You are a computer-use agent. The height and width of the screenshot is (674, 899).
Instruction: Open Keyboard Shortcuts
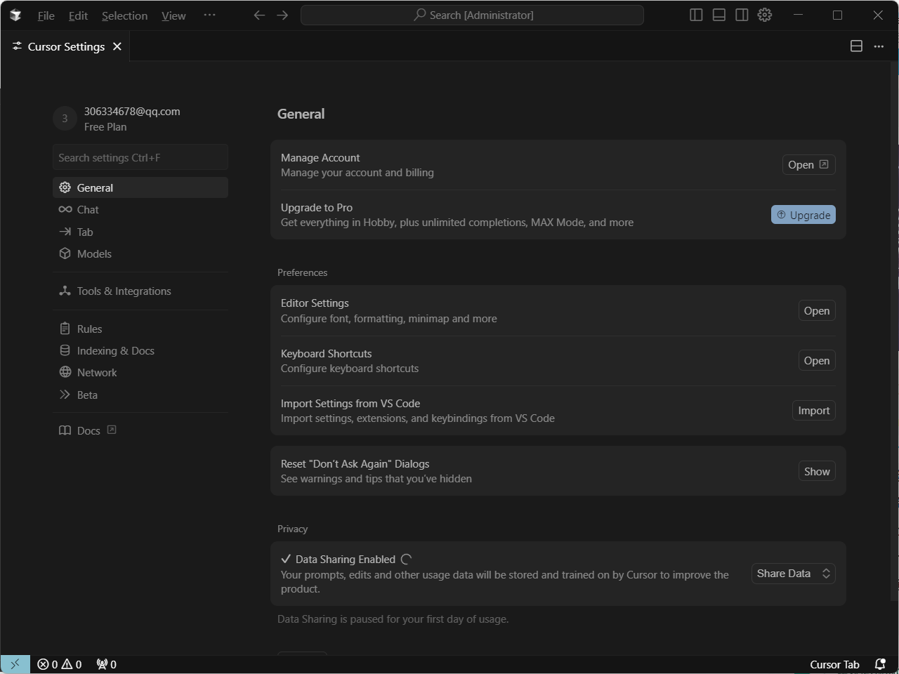pos(817,360)
